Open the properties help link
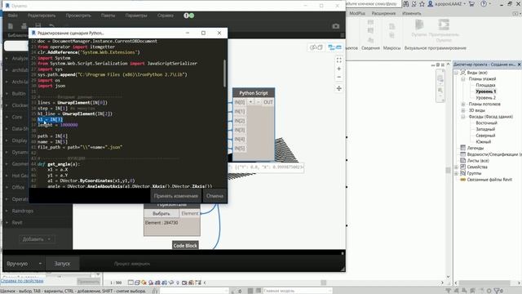This screenshot has height=294, width=522. [22, 281]
